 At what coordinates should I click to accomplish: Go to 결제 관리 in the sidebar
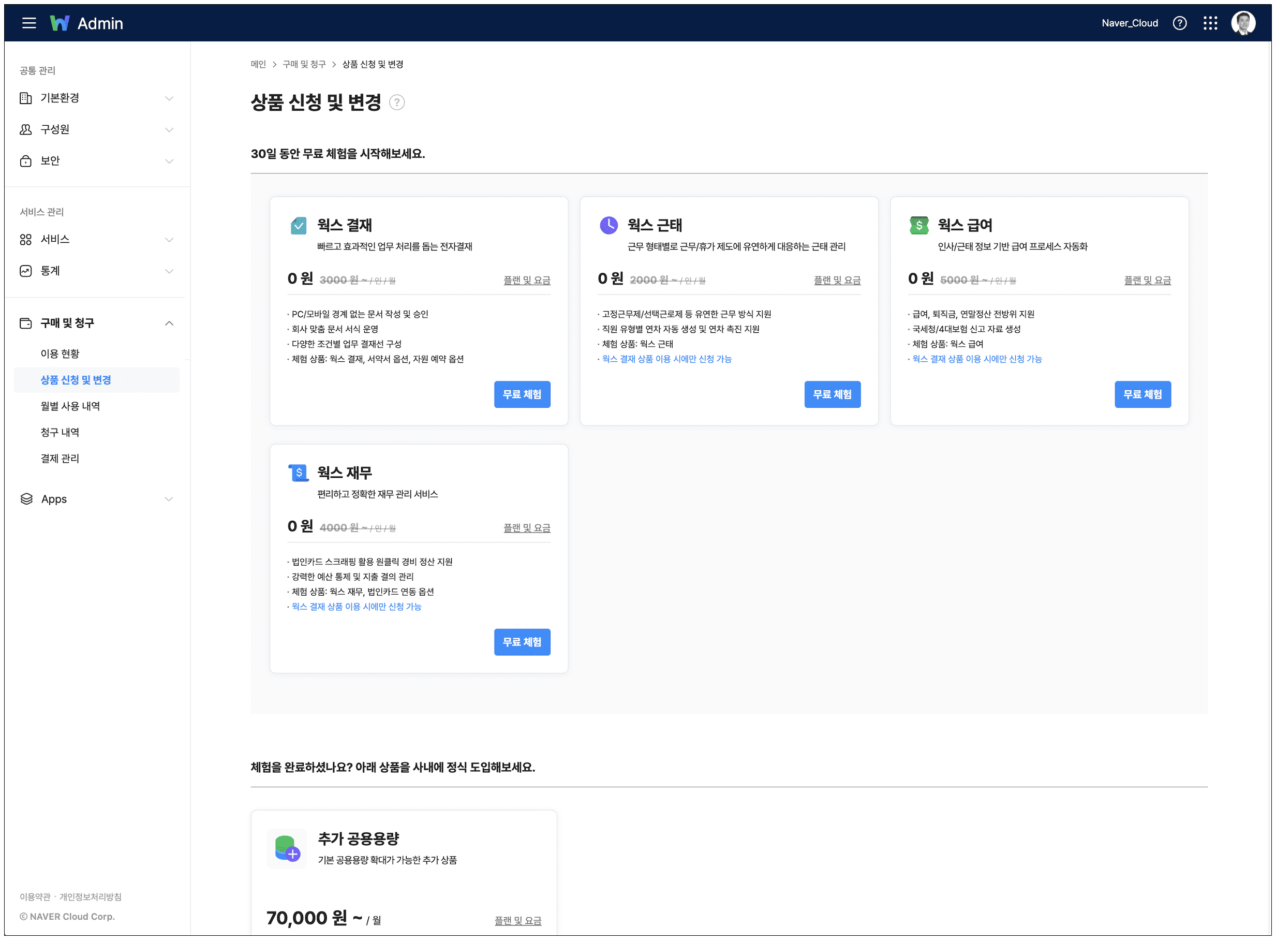pyautogui.click(x=60, y=459)
